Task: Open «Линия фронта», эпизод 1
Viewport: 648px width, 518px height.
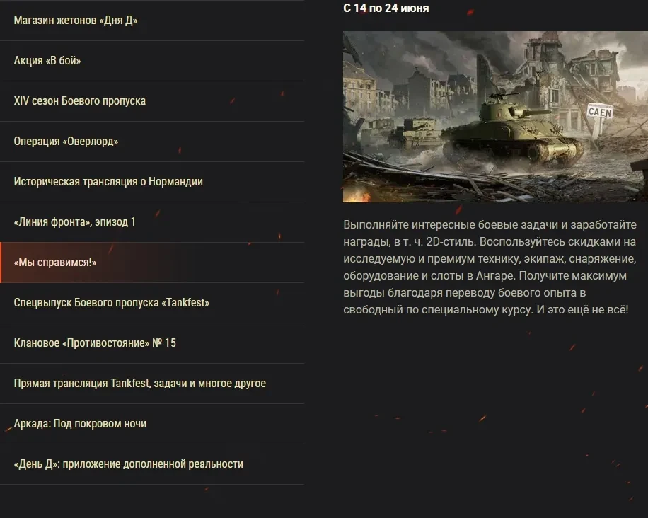Action: tap(152, 222)
